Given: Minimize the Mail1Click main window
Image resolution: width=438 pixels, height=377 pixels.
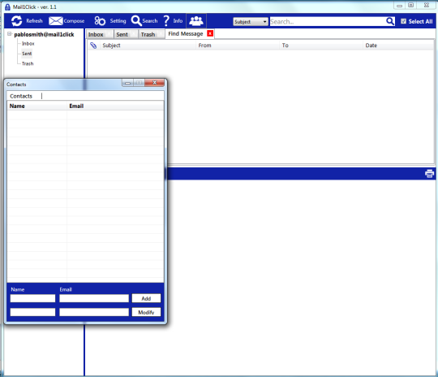Looking at the screenshot, I should (399, 6).
